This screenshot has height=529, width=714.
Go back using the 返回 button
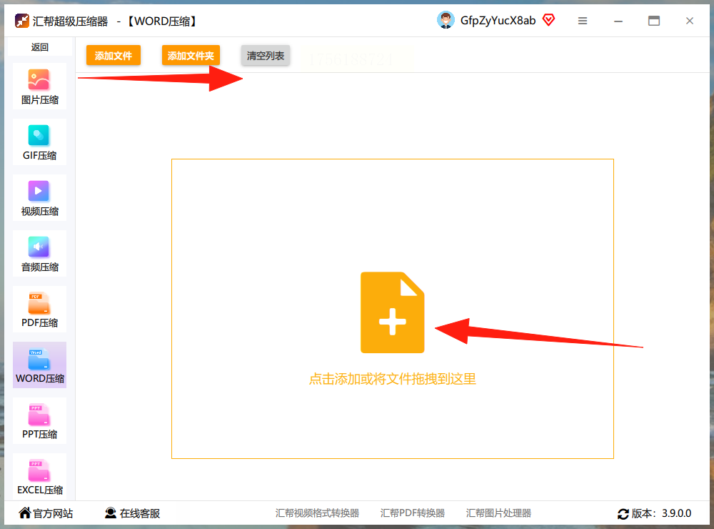coord(39,47)
